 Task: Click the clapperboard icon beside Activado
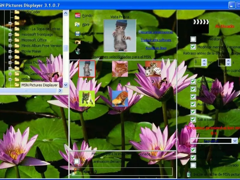[201, 26]
